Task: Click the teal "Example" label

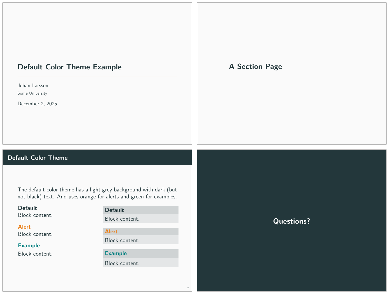Action: click(29, 245)
